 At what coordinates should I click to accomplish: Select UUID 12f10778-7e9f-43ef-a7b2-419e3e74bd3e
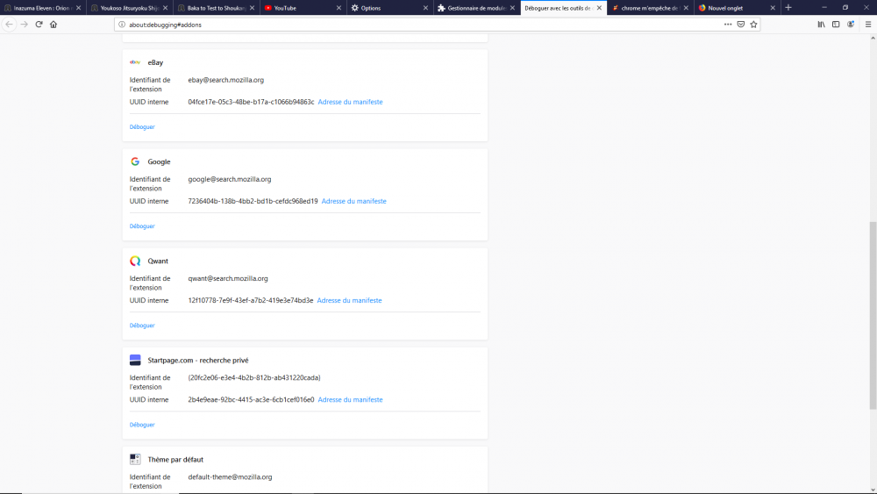(x=251, y=300)
